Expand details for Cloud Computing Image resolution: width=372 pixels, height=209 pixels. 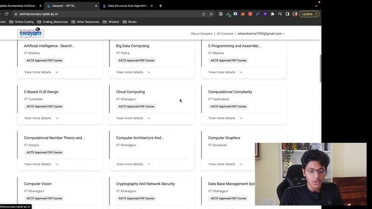point(133,118)
